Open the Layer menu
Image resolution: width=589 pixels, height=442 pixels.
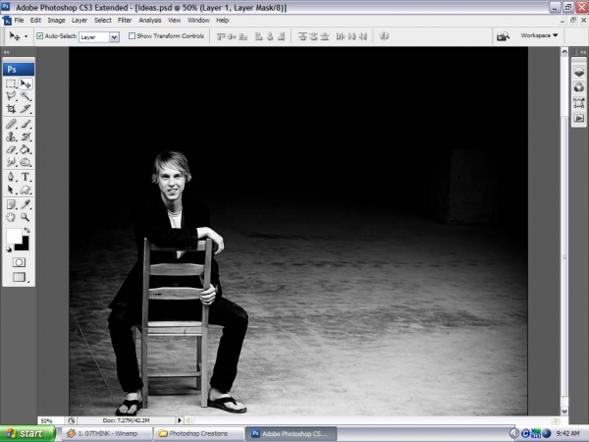[x=80, y=21]
